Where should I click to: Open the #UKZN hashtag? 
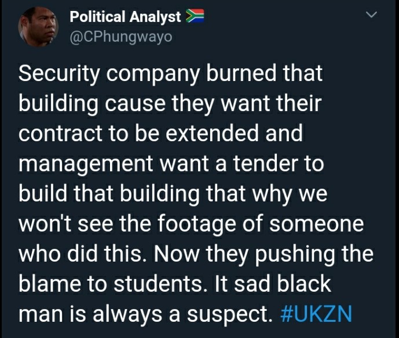316,313
